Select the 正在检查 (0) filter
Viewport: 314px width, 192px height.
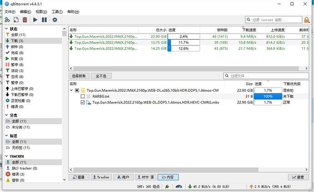(33, 101)
